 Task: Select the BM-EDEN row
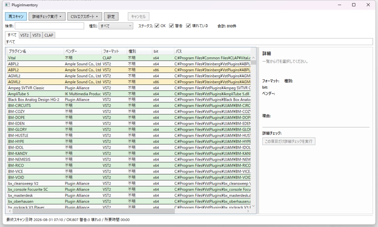coord(129,123)
